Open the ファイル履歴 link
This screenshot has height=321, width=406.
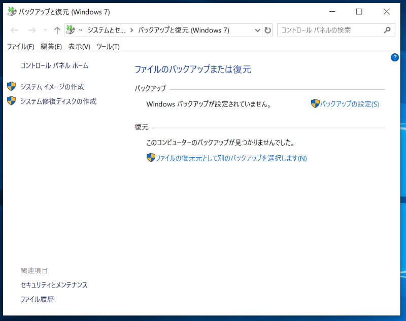tap(37, 299)
